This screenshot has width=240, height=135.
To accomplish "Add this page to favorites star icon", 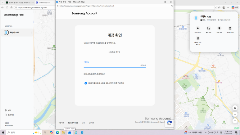I will [x=215, y=7].
